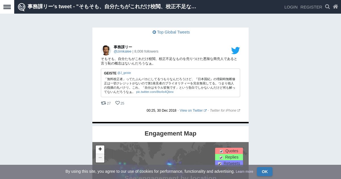Click View on Twitter link

click(193, 111)
